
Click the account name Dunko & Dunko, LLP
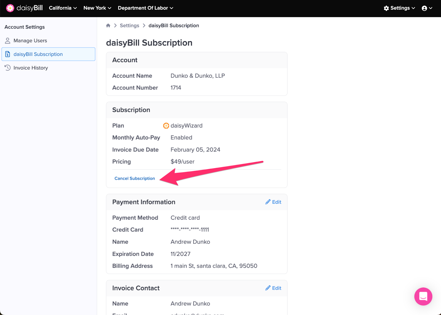point(198,76)
